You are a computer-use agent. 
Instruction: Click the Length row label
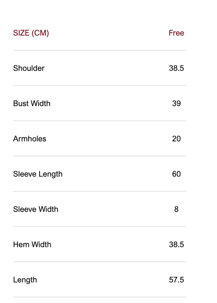click(25, 280)
